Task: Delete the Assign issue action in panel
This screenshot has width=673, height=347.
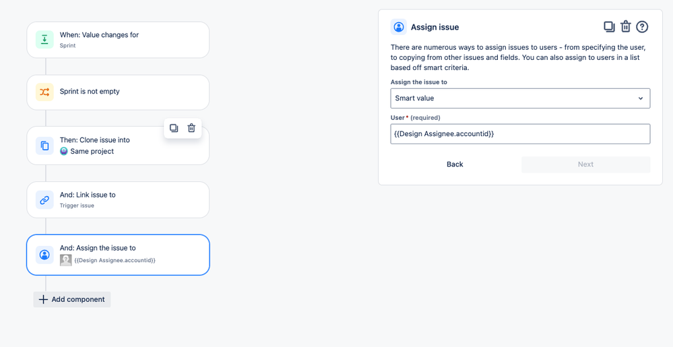Action: coord(626,27)
